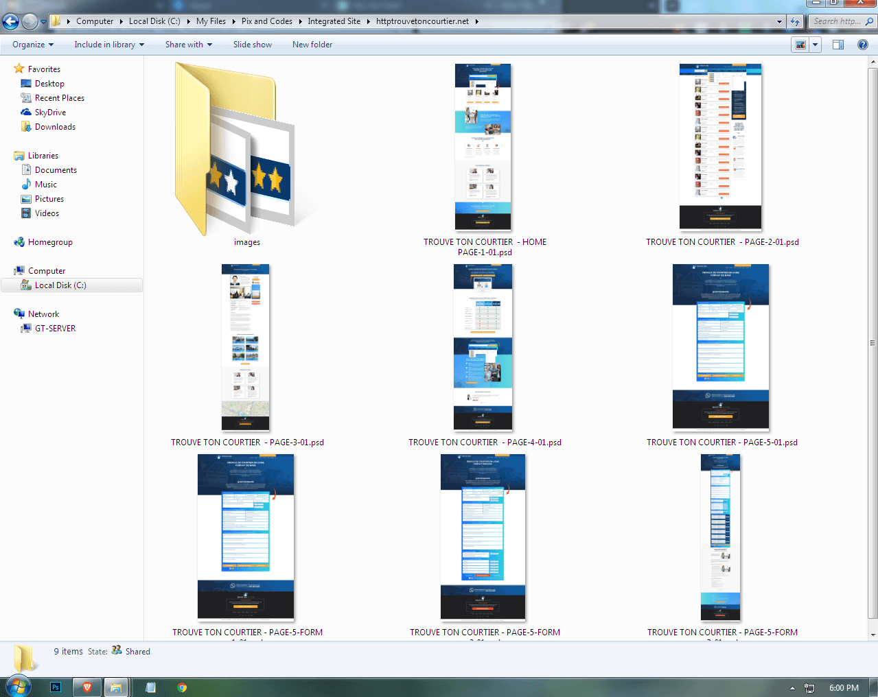Viewport: 878px width, 697px height.
Task: Click the scrollbar down arrow
Action: pos(873,635)
